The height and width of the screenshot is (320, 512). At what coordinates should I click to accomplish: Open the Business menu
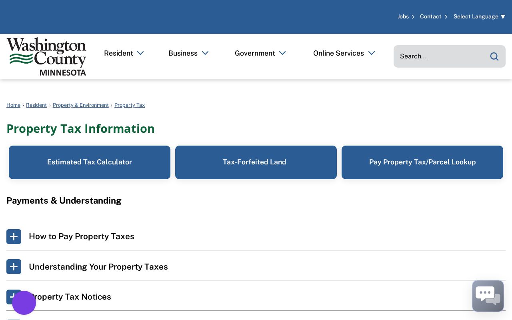(x=183, y=53)
